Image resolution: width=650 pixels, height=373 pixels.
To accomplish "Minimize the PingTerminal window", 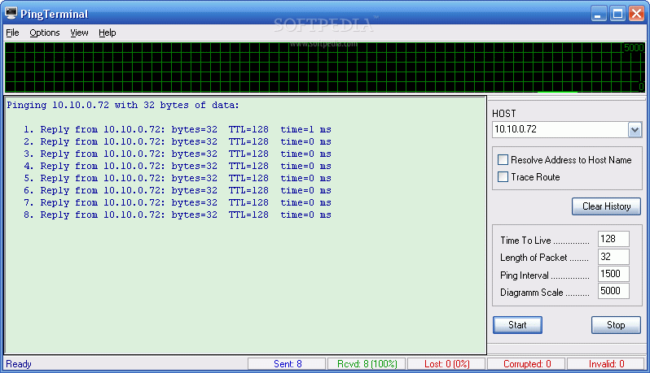I will tap(598, 14).
